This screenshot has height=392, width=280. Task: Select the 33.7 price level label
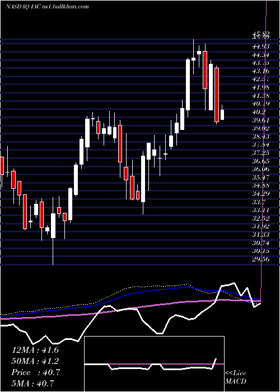[x=259, y=202]
